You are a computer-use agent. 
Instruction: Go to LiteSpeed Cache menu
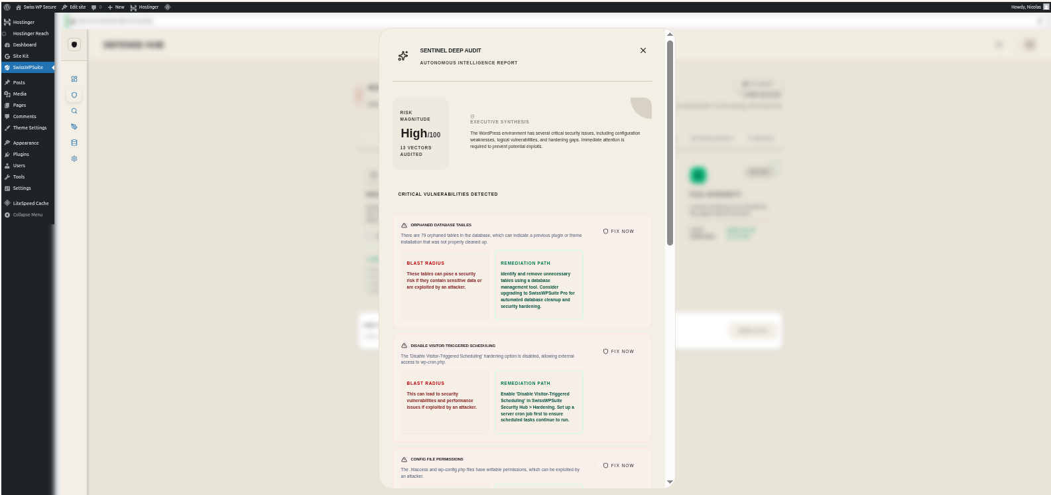click(30, 204)
